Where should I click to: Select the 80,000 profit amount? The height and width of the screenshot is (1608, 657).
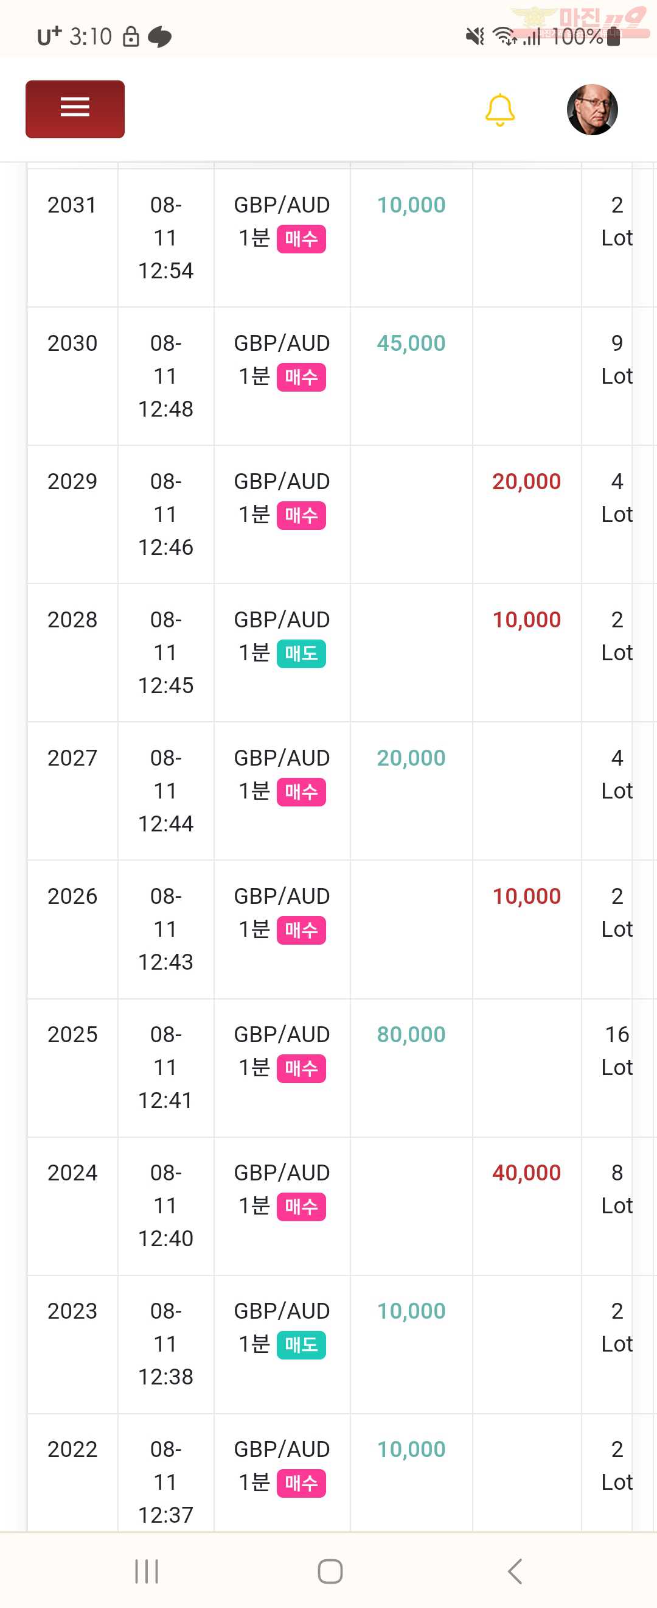click(x=411, y=1034)
